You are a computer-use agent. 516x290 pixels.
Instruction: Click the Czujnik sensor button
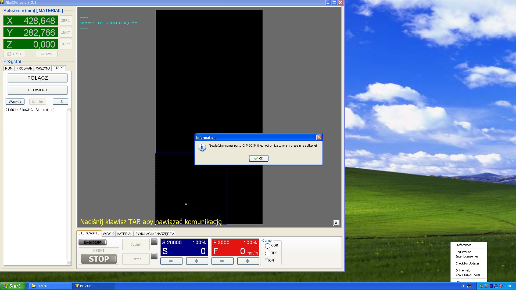point(136,245)
